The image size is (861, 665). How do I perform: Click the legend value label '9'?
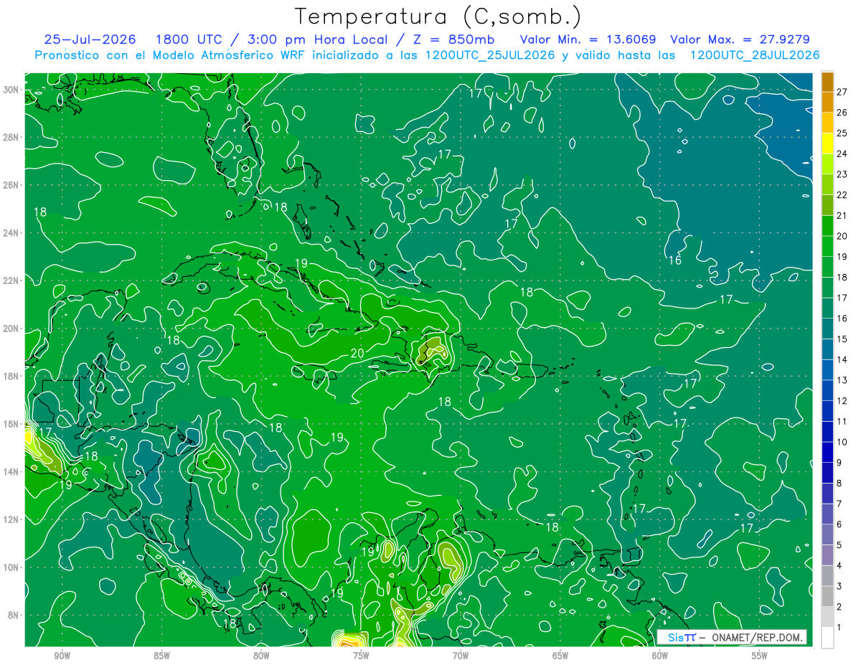[839, 463]
